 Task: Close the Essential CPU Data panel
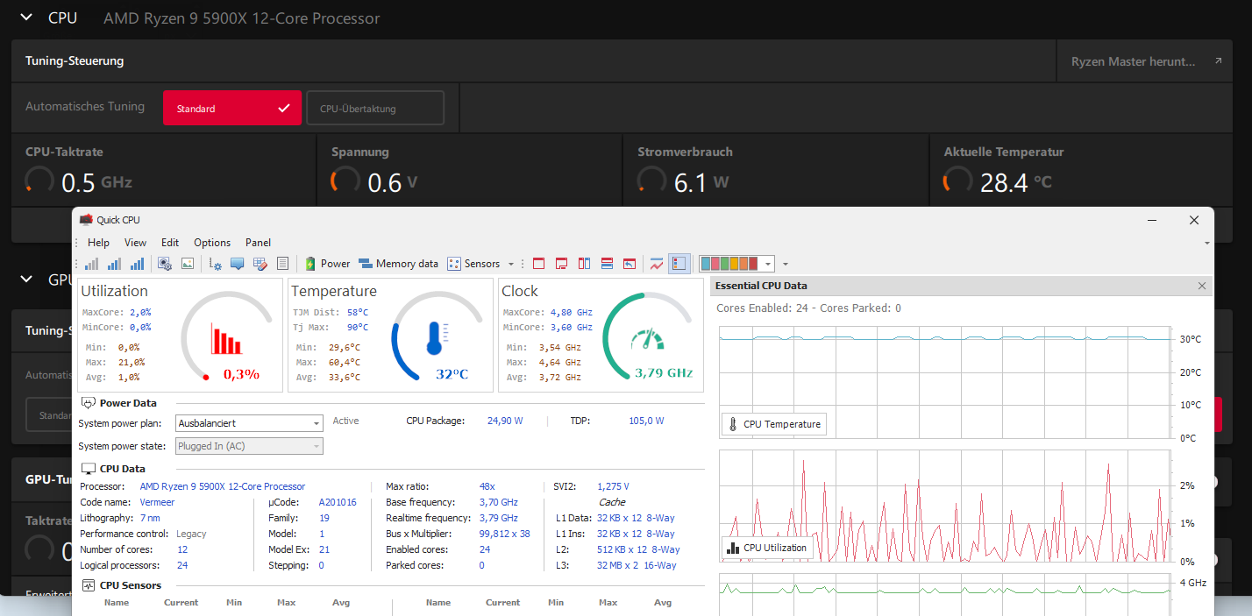[x=1202, y=286]
